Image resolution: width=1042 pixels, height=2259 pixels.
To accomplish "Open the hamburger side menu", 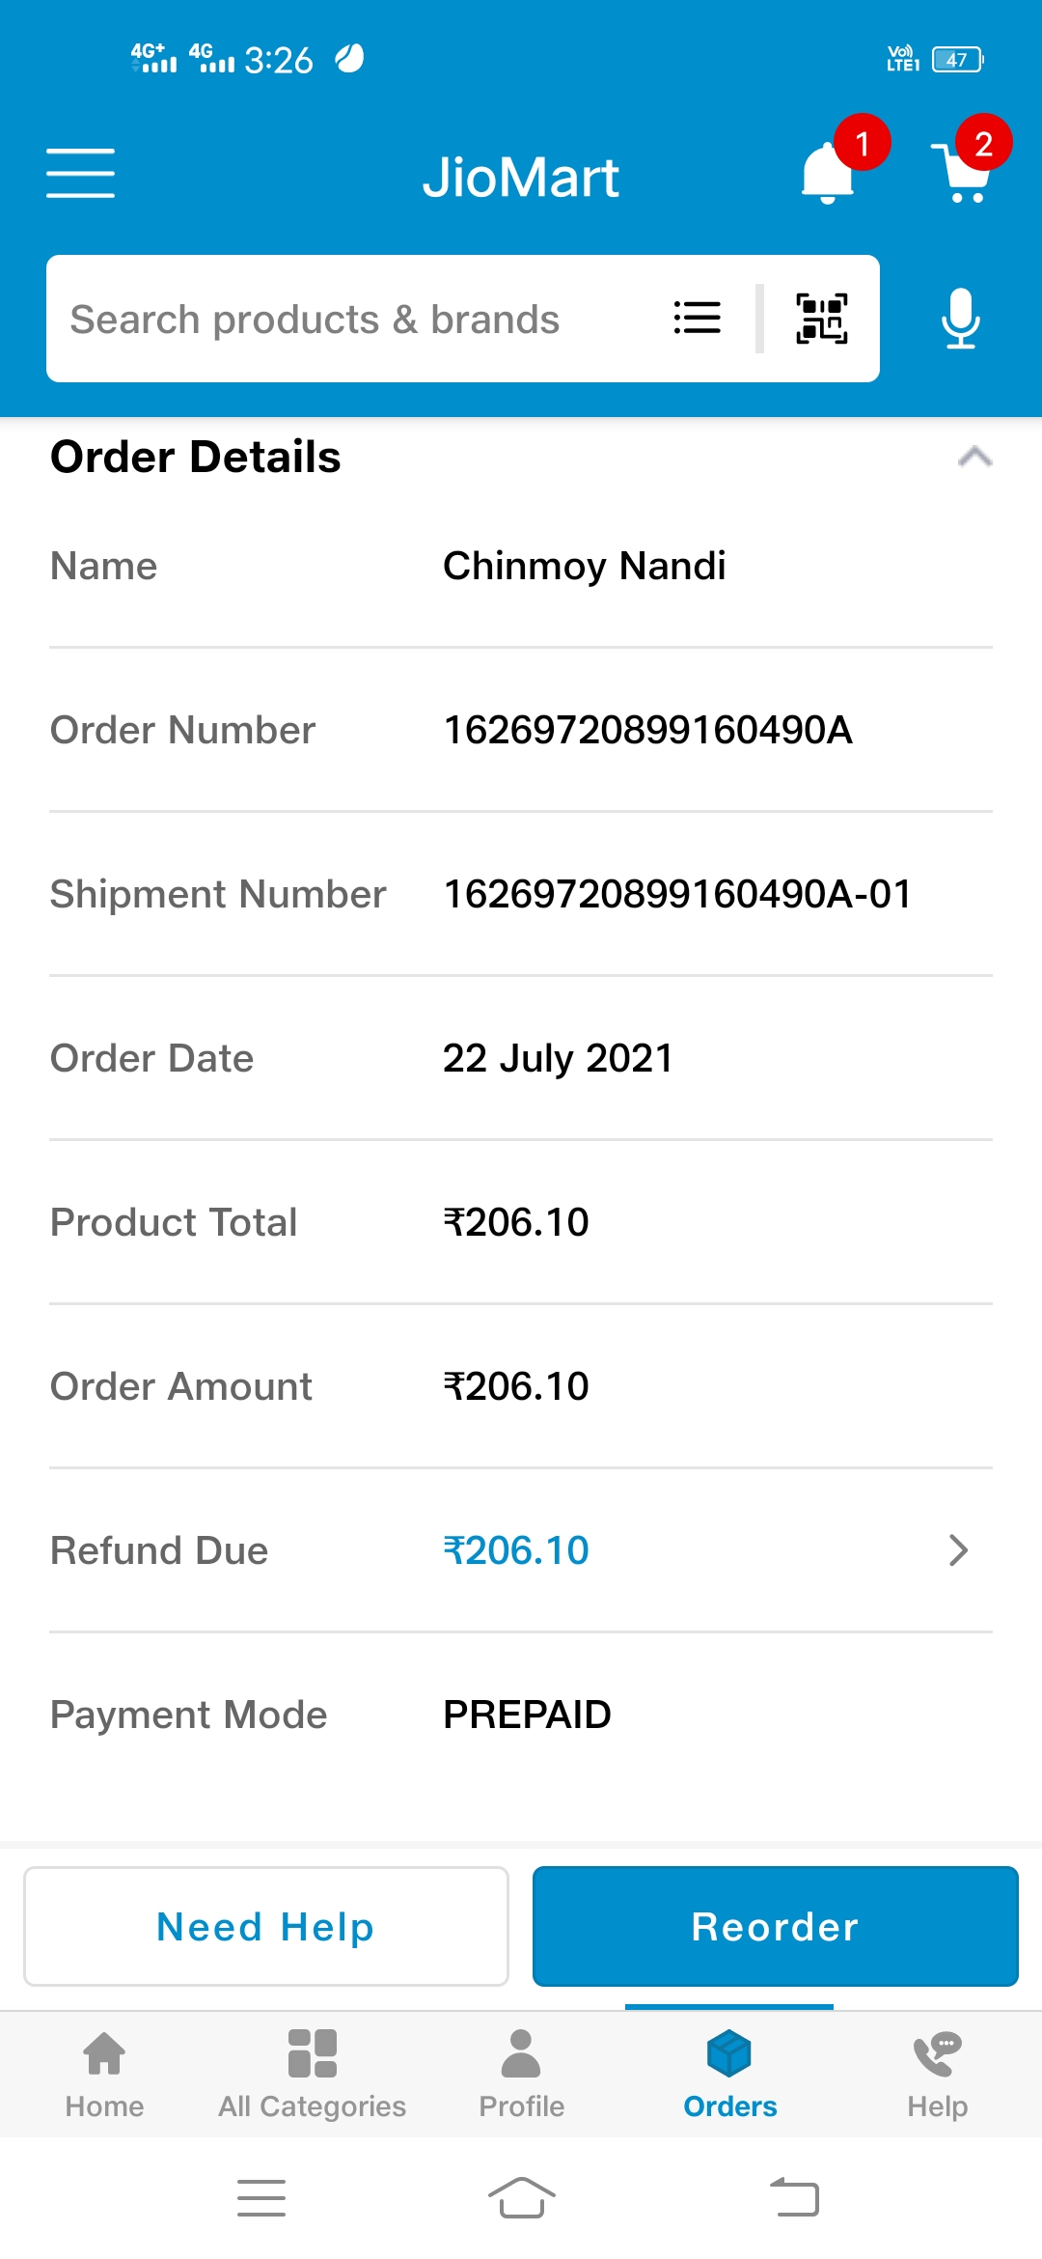I will (x=80, y=174).
